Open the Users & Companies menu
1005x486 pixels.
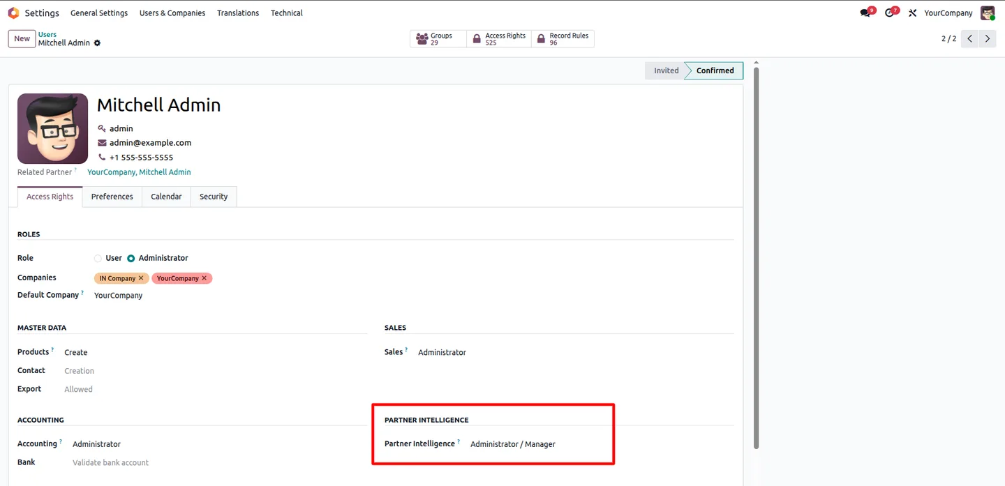coord(172,13)
